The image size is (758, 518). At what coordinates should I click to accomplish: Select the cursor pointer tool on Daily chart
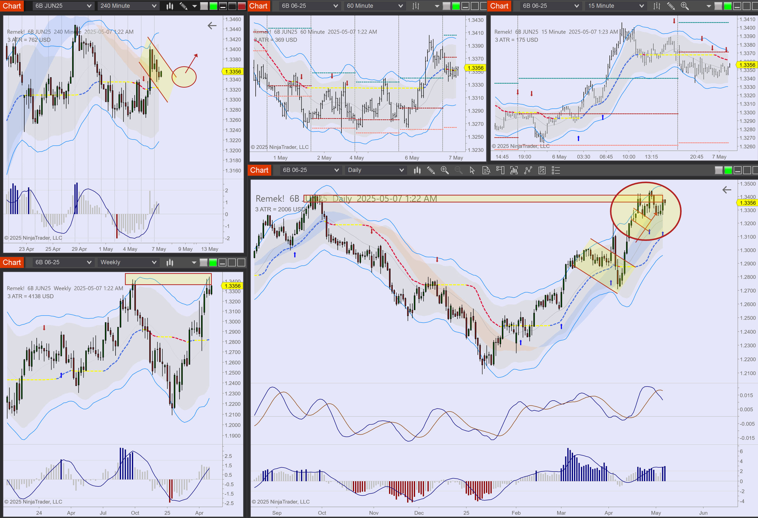(472, 170)
